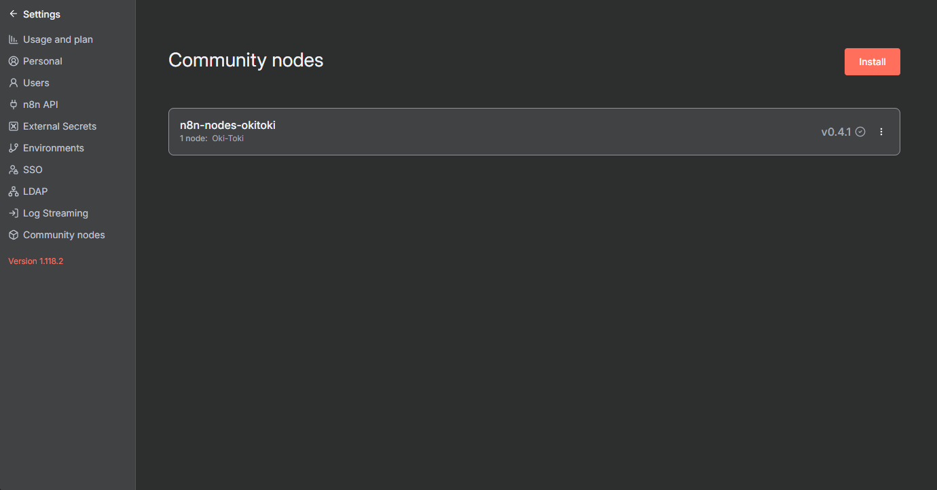Open the SSO settings icon
Screen dimensions: 937x490
pos(13,169)
